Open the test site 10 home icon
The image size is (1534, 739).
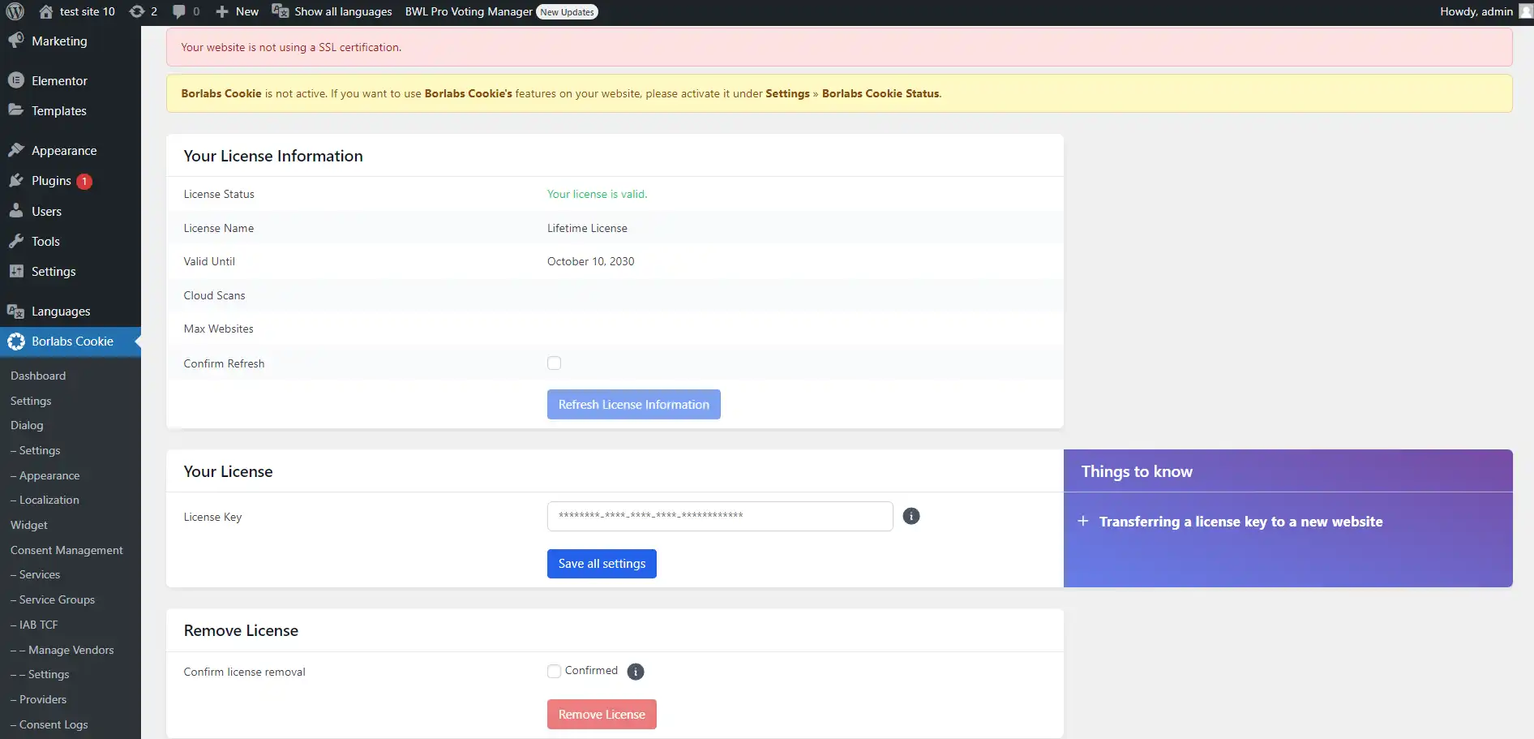click(46, 11)
